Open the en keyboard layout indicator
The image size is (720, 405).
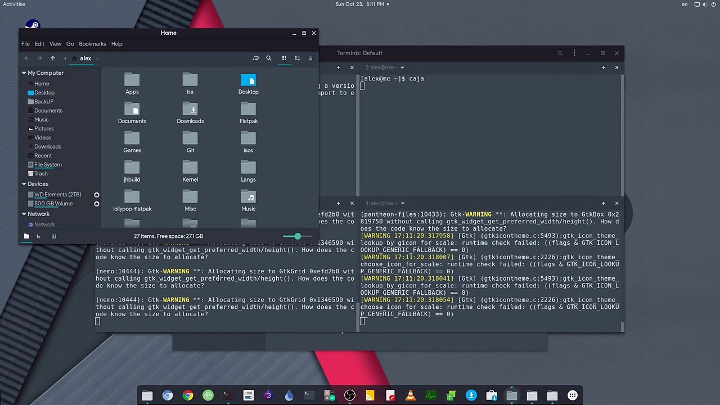click(x=685, y=4)
